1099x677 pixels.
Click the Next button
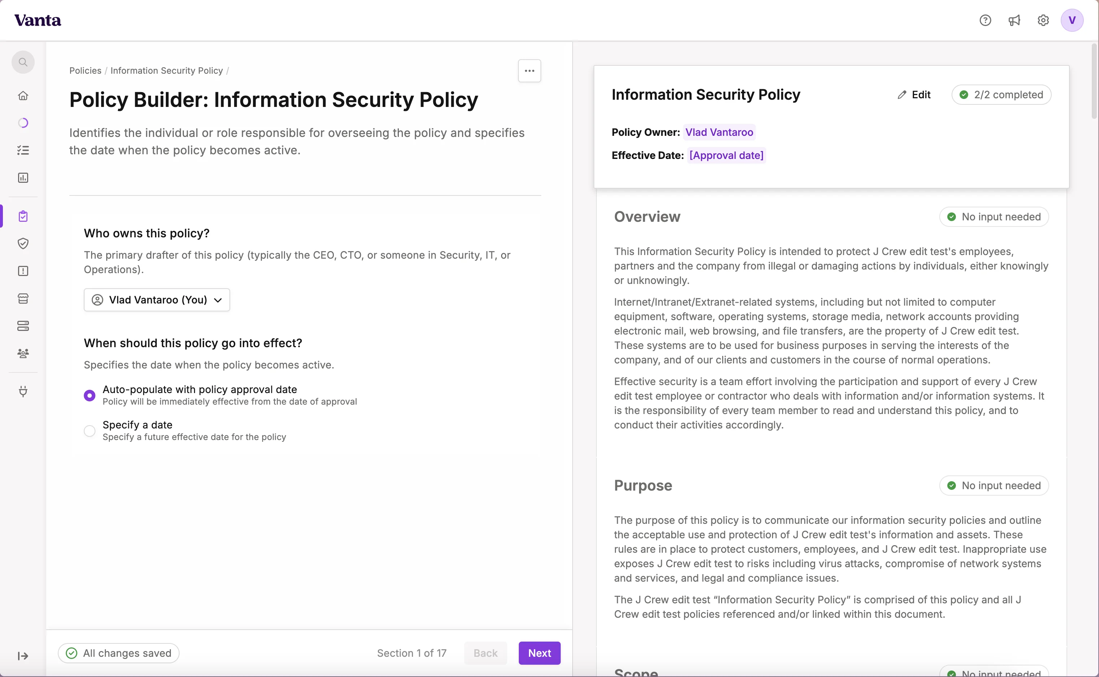pyautogui.click(x=539, y=653)
